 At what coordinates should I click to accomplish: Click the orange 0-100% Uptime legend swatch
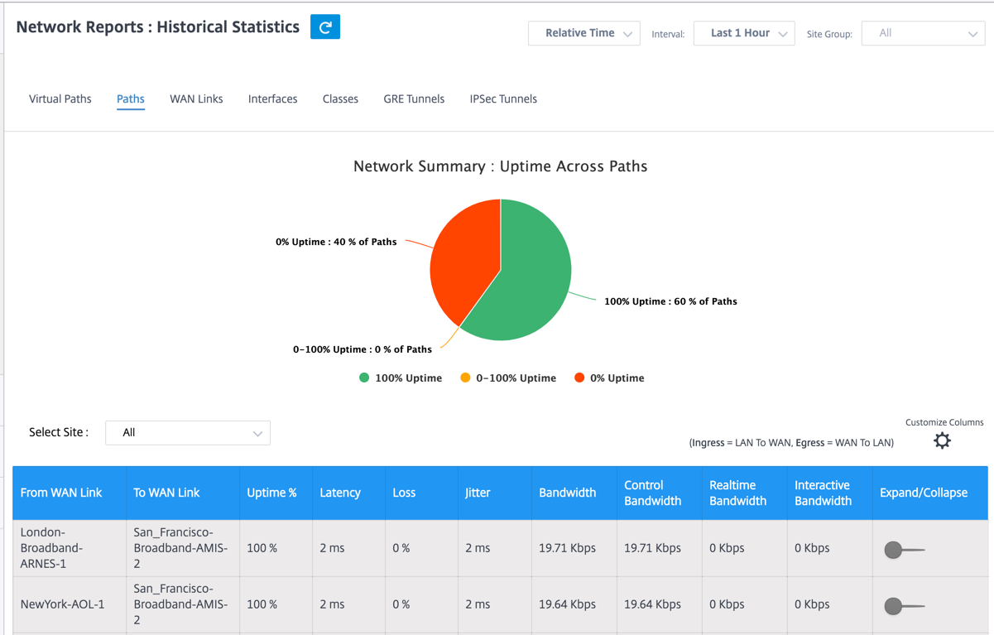pyautogui.click(x=465, y=378)
